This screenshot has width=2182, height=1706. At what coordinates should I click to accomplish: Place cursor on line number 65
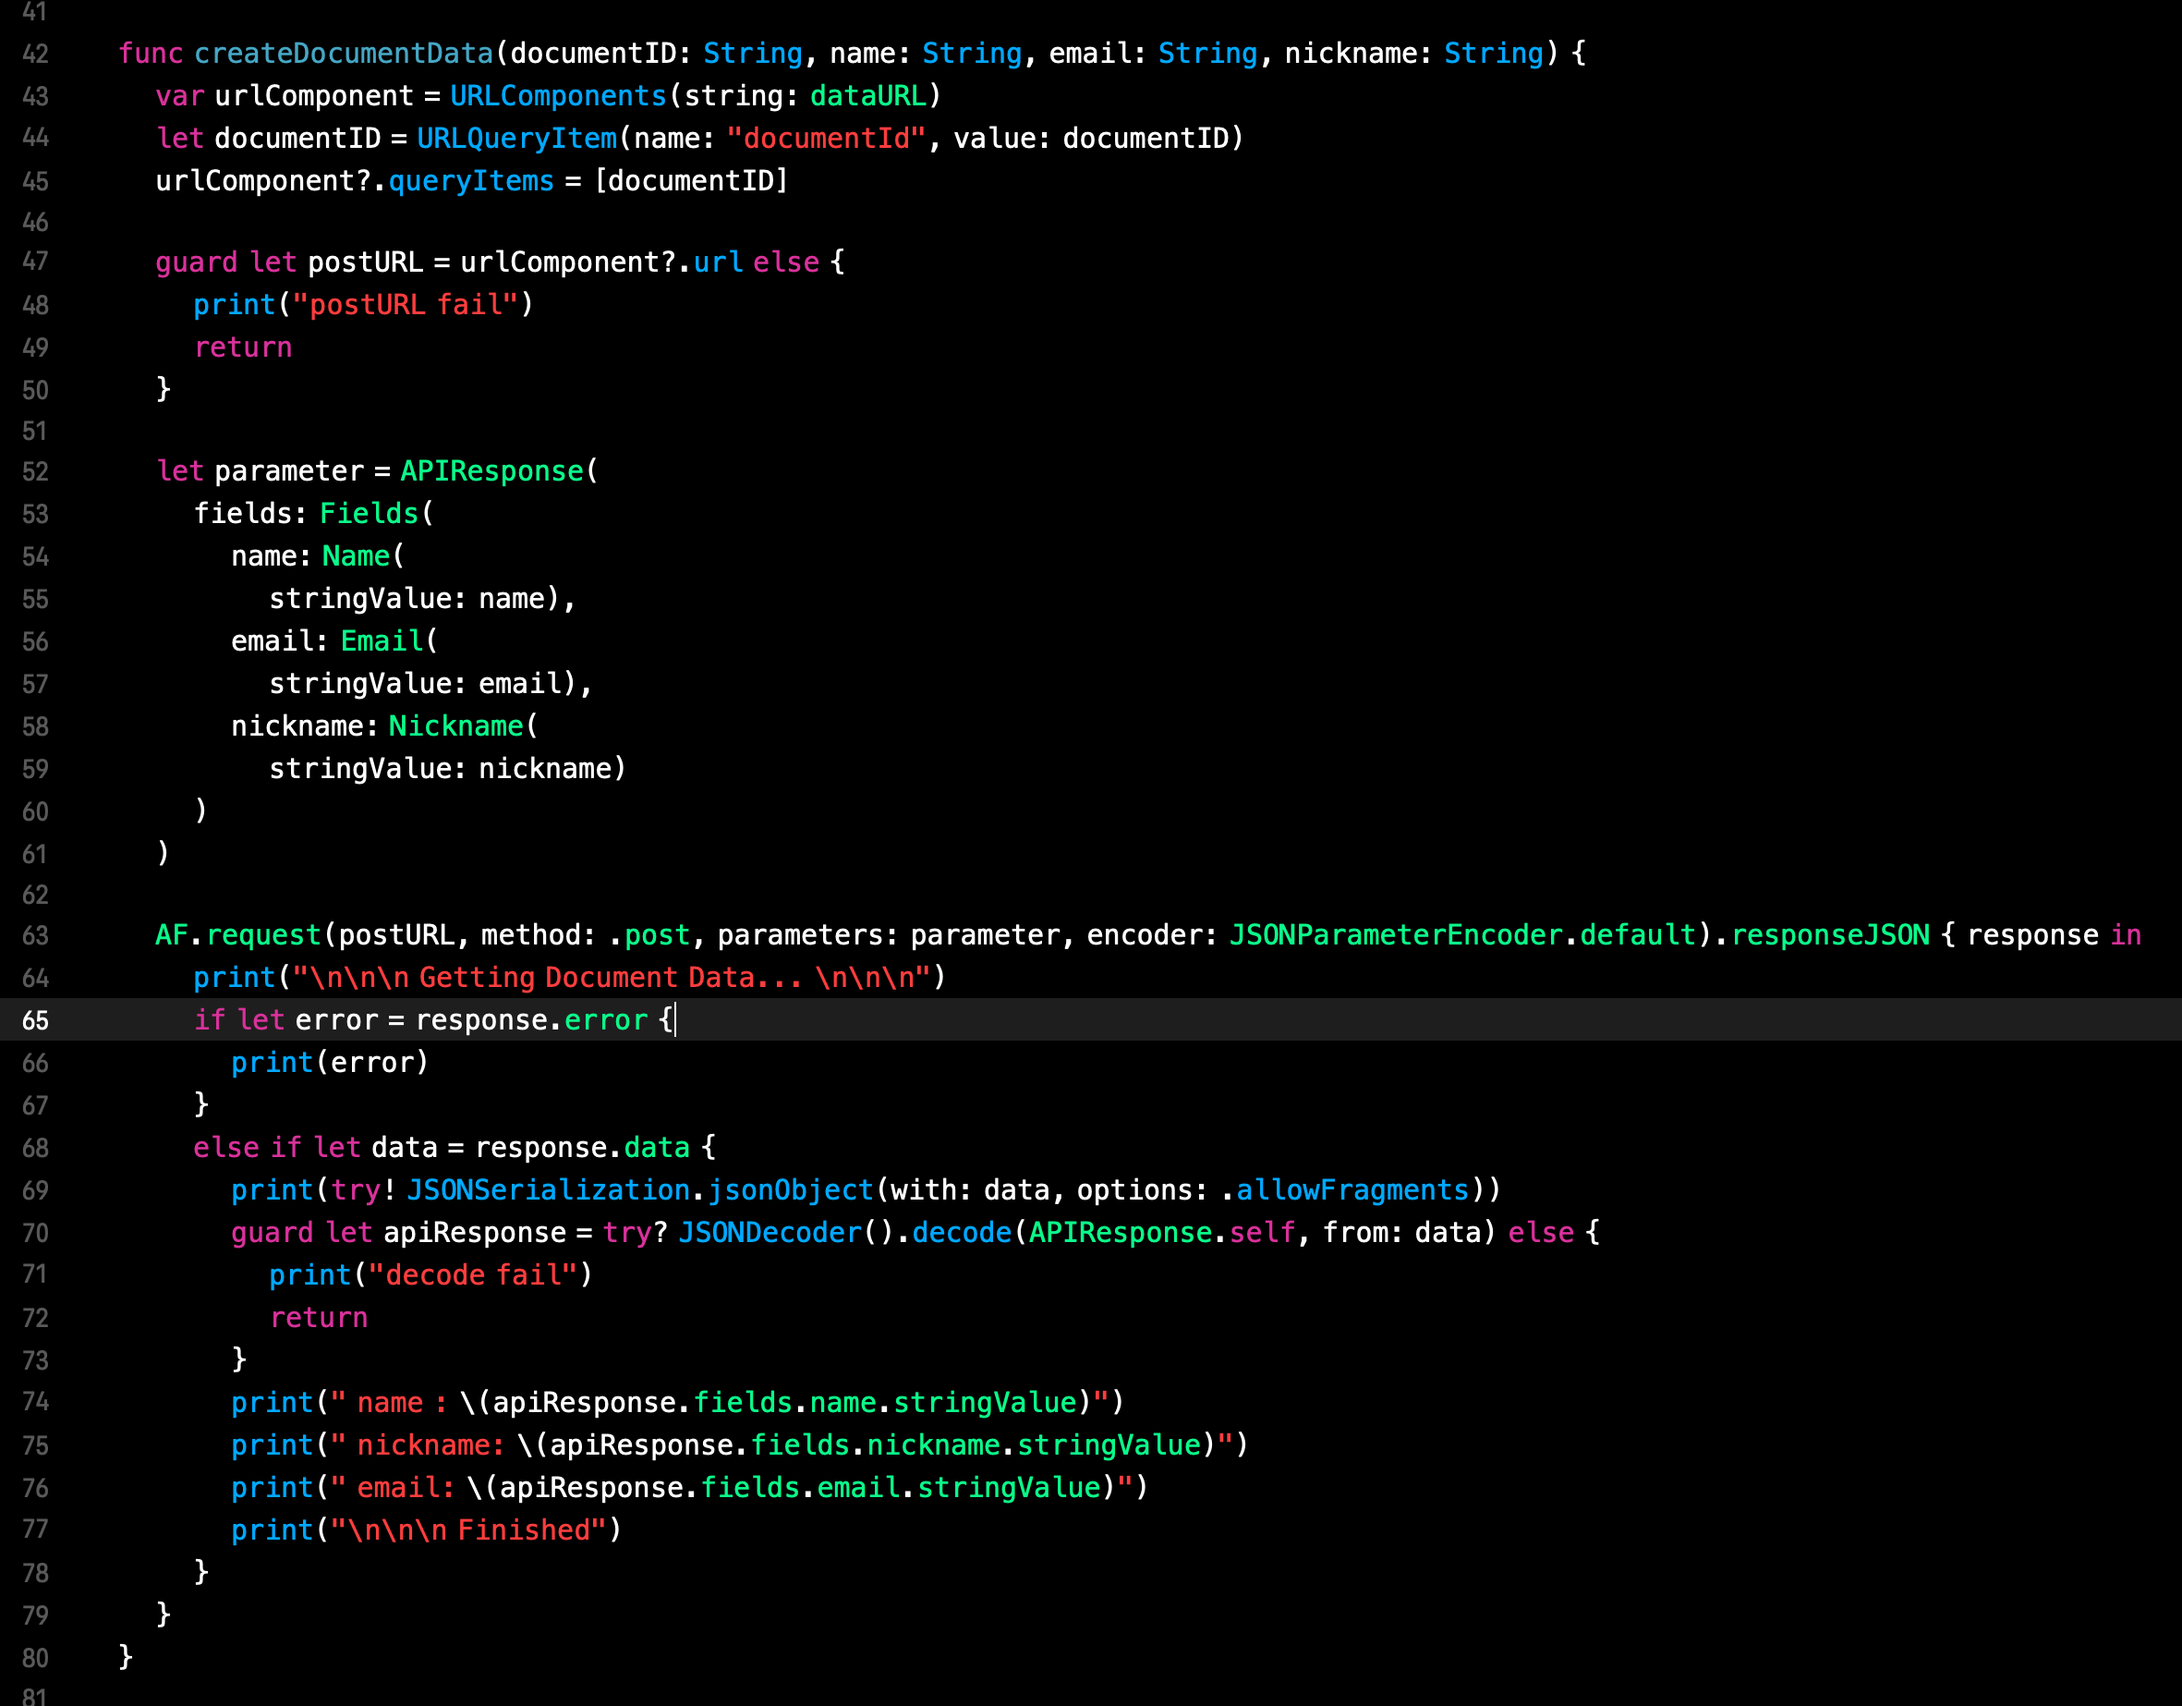point(35,1020)
